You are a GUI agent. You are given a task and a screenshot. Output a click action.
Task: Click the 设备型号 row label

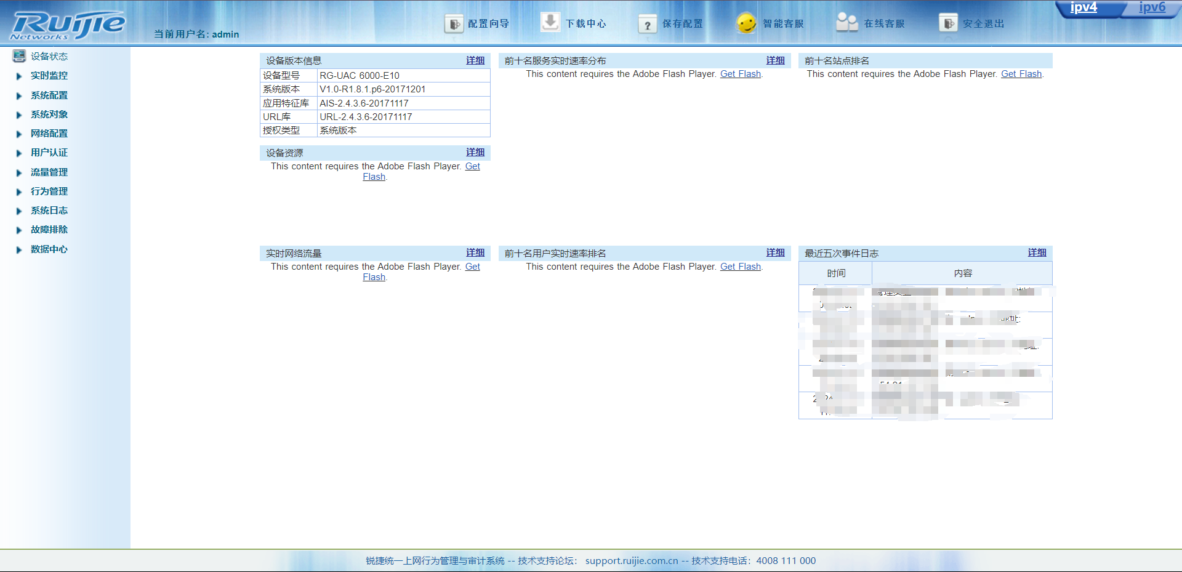[281, 76]
